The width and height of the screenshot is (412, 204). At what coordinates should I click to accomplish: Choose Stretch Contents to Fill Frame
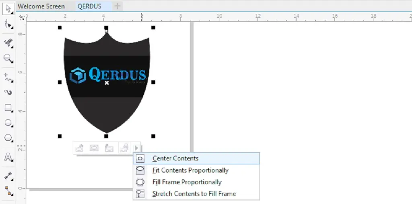click(x=196, y=194)
